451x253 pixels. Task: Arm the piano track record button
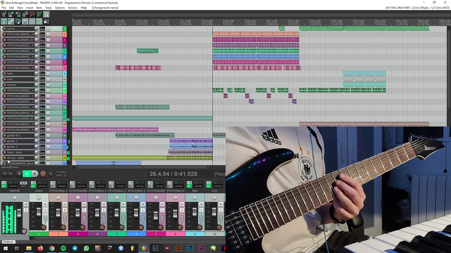point(4,28)
